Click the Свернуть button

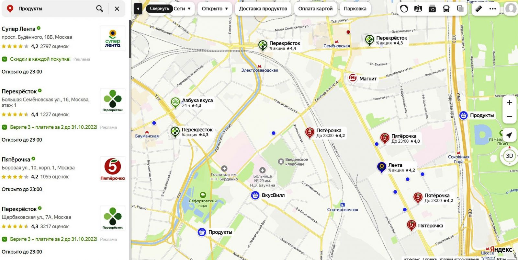(159, 9)
